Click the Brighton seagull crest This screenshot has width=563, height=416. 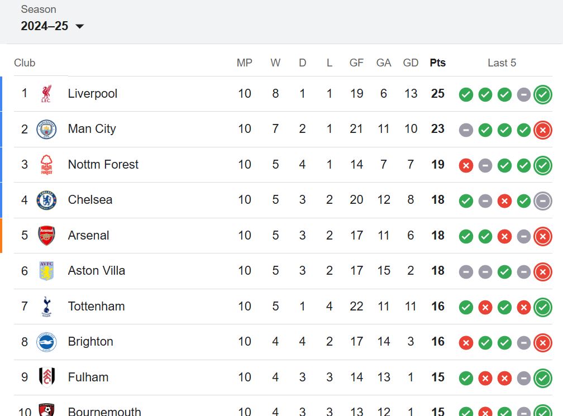click(x=46, y=342)
